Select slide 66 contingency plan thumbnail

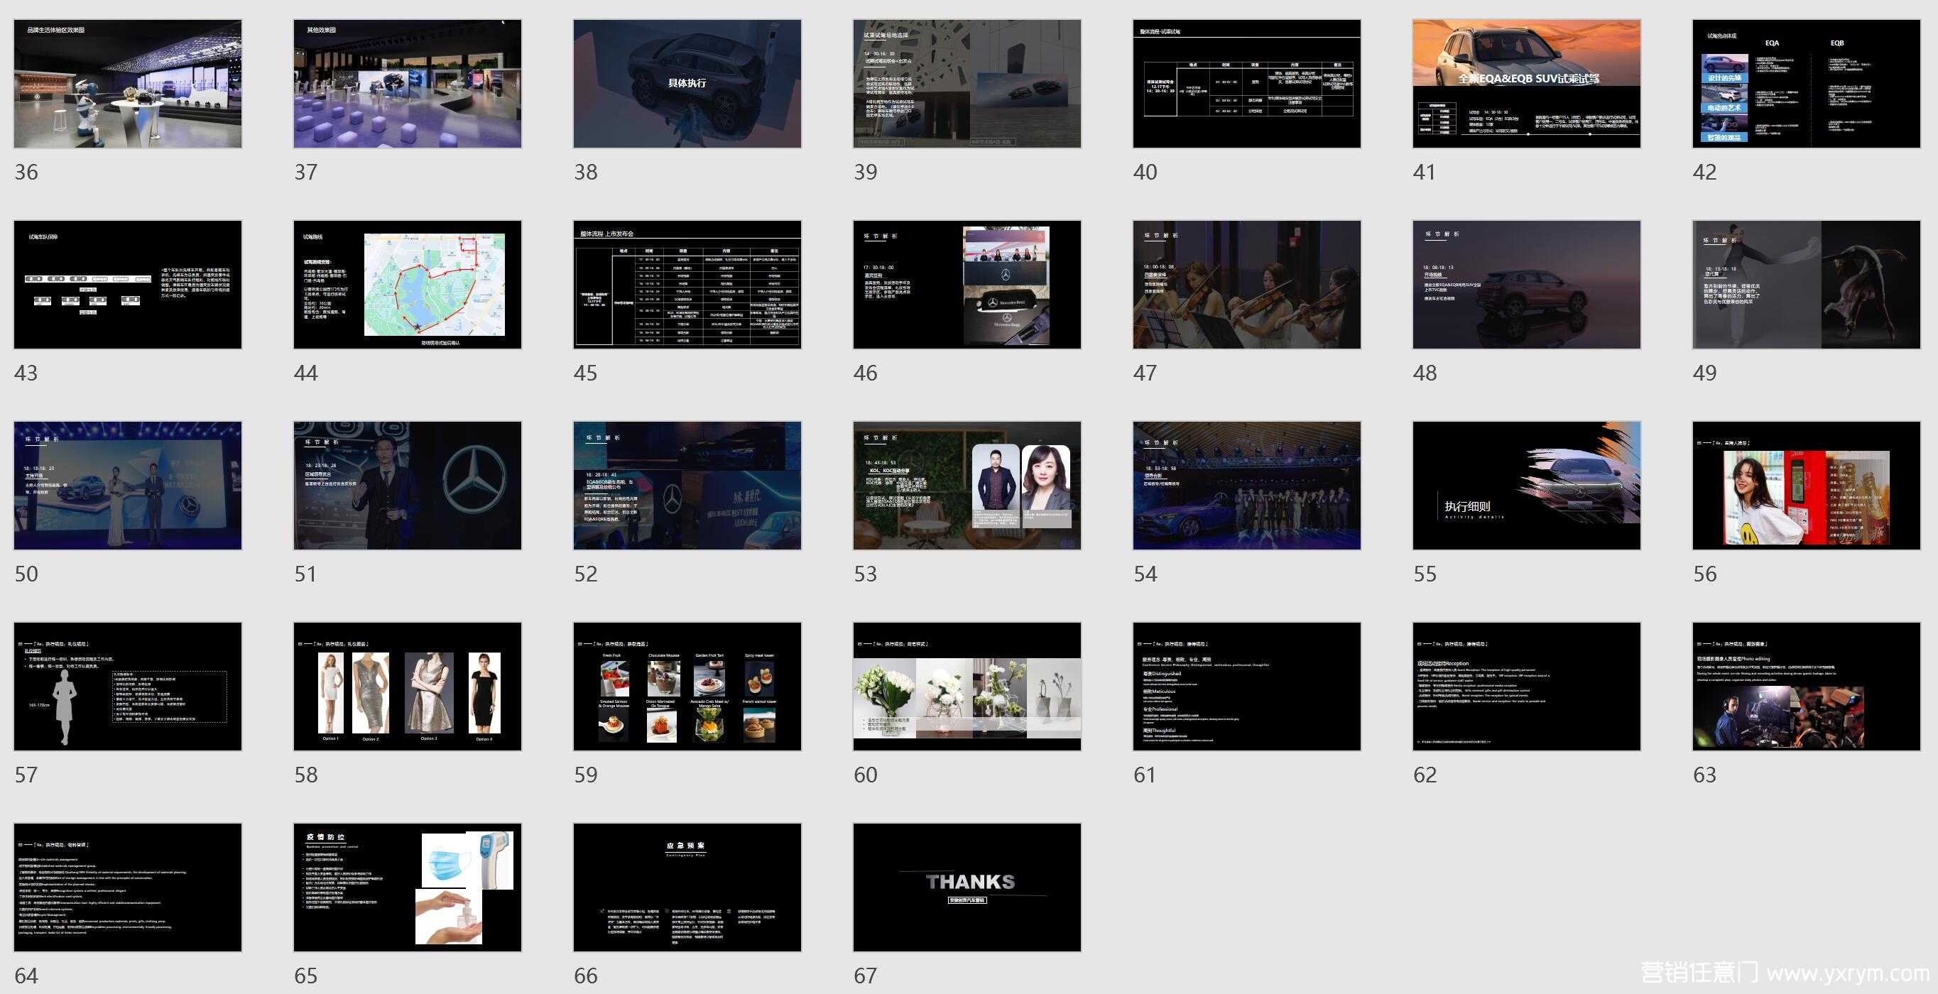(687, 887)
